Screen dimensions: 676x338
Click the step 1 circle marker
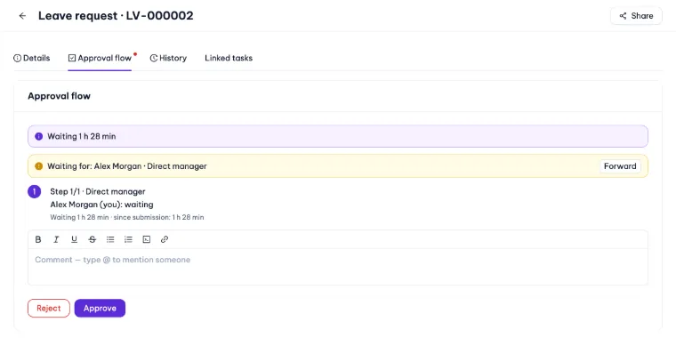click(x=35, y=191)
